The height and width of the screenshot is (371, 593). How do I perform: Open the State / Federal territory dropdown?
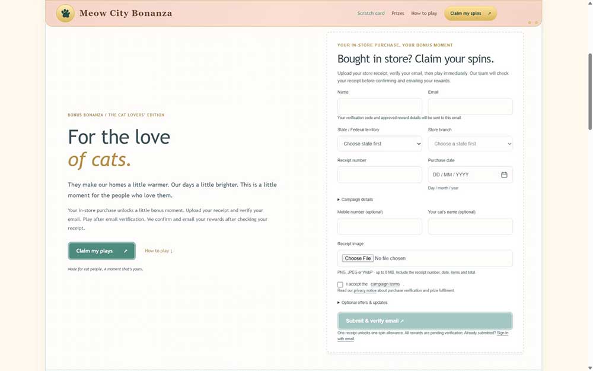[380, 144]
